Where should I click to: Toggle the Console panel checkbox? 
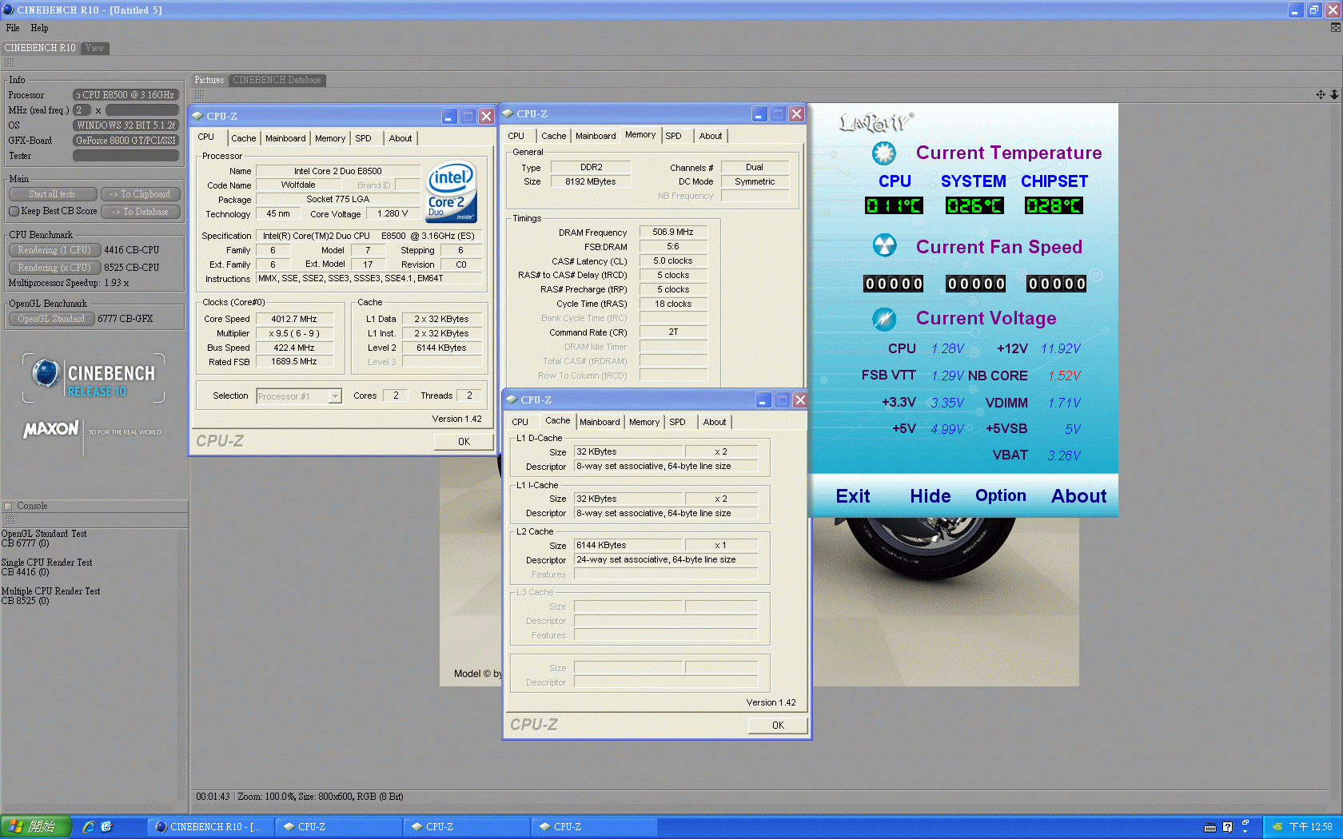pyautogui.click(x=8, y=506)
